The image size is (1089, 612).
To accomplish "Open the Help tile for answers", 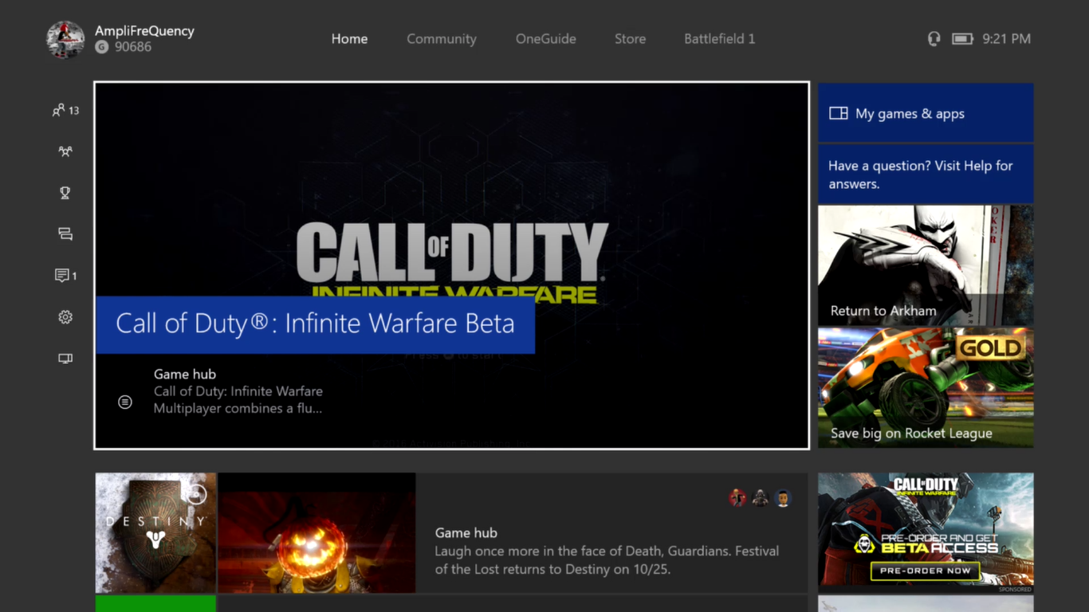I will coord(926,175).
